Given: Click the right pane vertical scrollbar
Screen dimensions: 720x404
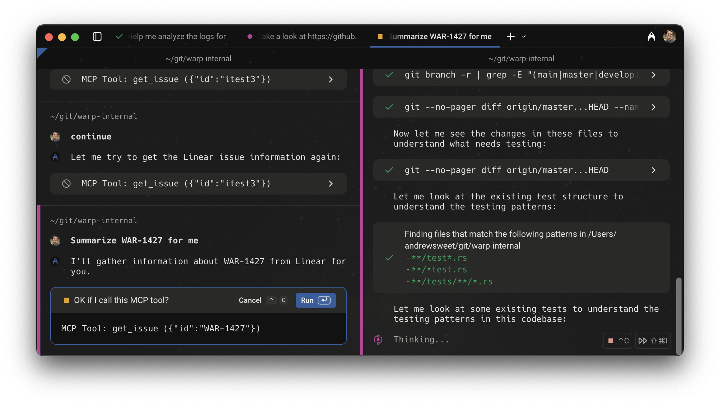Looking at the screenshot, I should click(679, 315).
